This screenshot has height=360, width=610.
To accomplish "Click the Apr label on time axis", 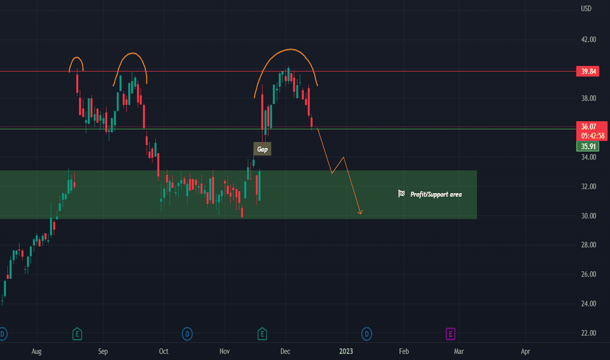I will [525, 351].
